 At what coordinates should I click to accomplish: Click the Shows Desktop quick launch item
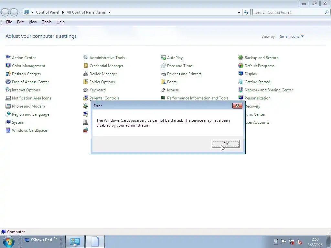click(38, 240)
